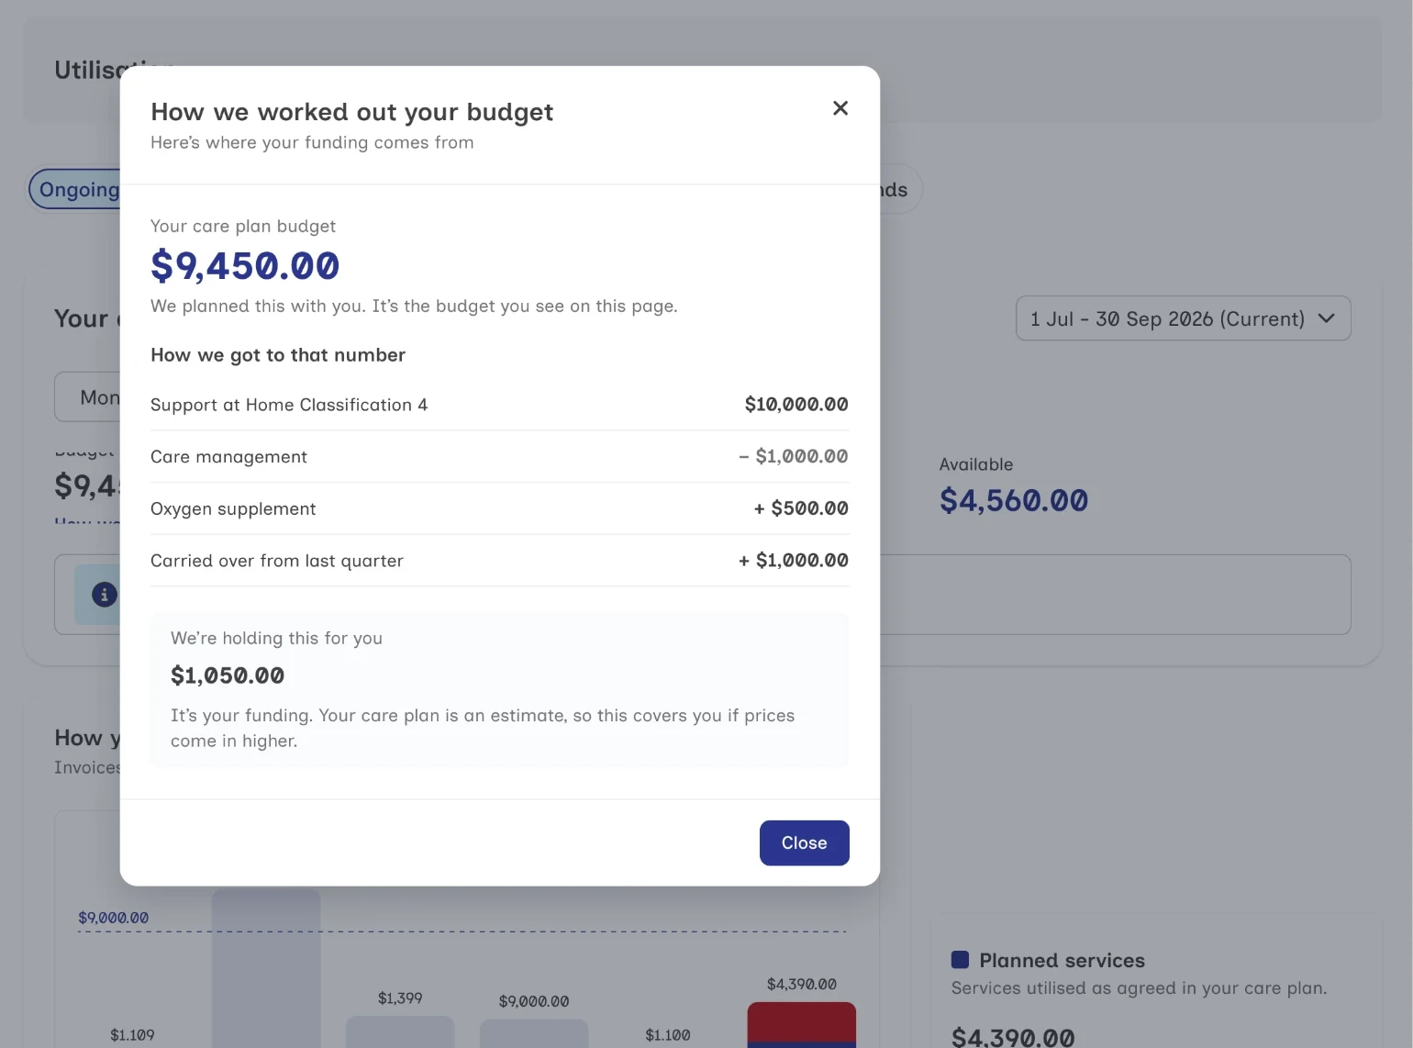This screenshot has height=1048, width=1413.
Task: Select the $4,560.00 available amount
Action: 1014,500
